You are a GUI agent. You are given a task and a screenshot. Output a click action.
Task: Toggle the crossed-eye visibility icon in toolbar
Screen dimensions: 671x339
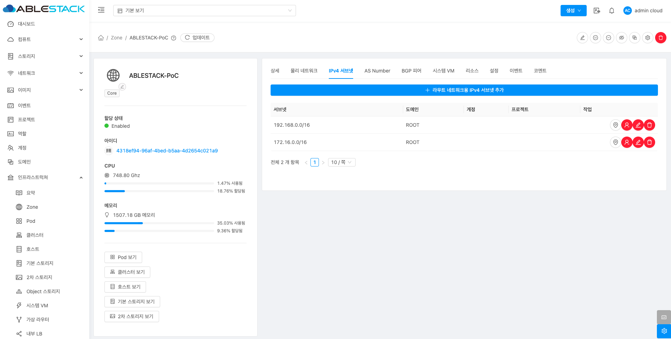pyautogui.click(x=622, y=38)
